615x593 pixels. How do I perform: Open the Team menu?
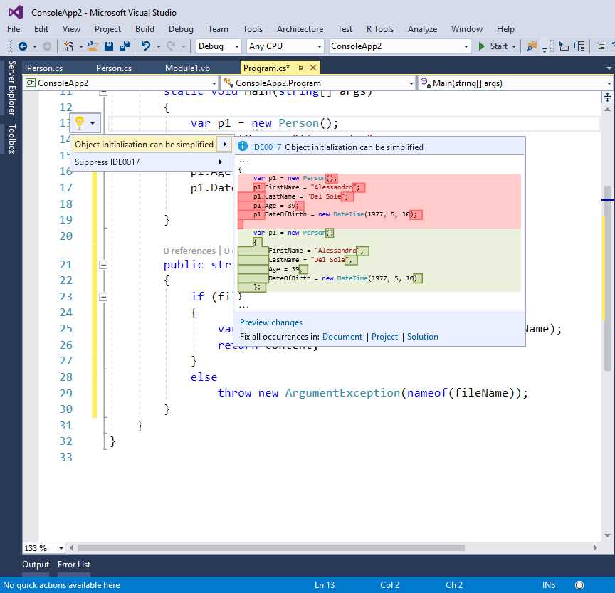(x=218, y=29)
